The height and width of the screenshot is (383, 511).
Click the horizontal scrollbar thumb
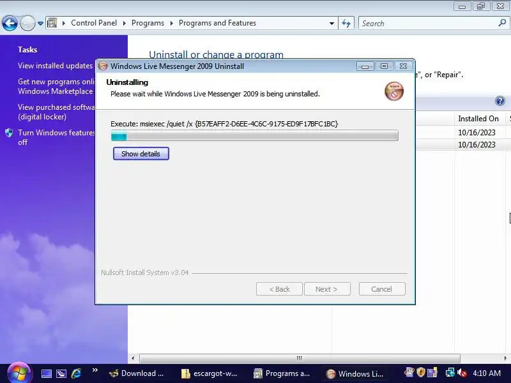pyautogui.click(x=300, y=358)
